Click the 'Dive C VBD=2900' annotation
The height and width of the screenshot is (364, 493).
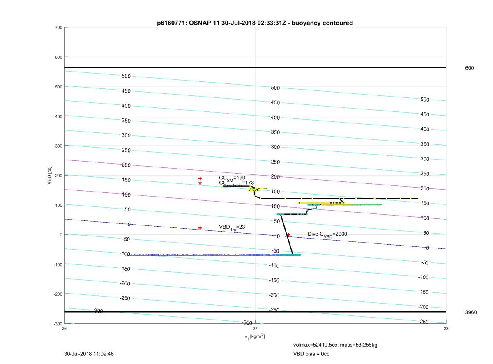pyautogui.click(x=328, y=234)
